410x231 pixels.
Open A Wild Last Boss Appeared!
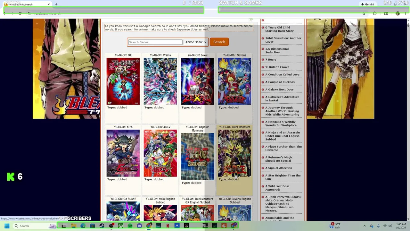277,188
